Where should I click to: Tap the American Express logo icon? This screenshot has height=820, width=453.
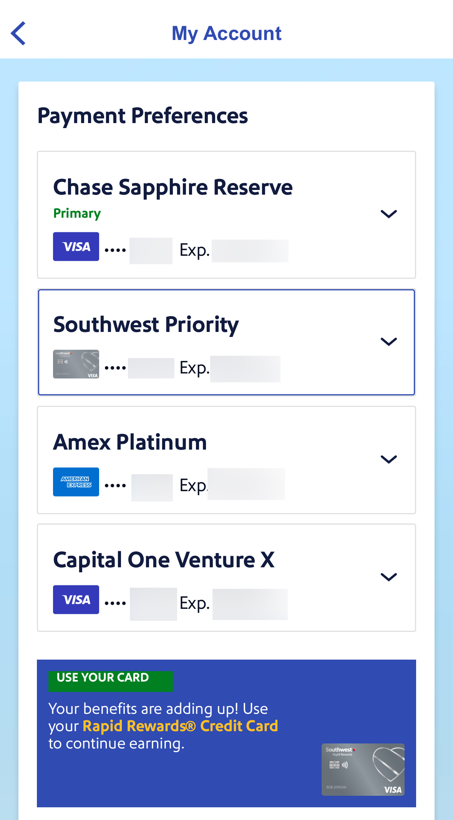76,482
